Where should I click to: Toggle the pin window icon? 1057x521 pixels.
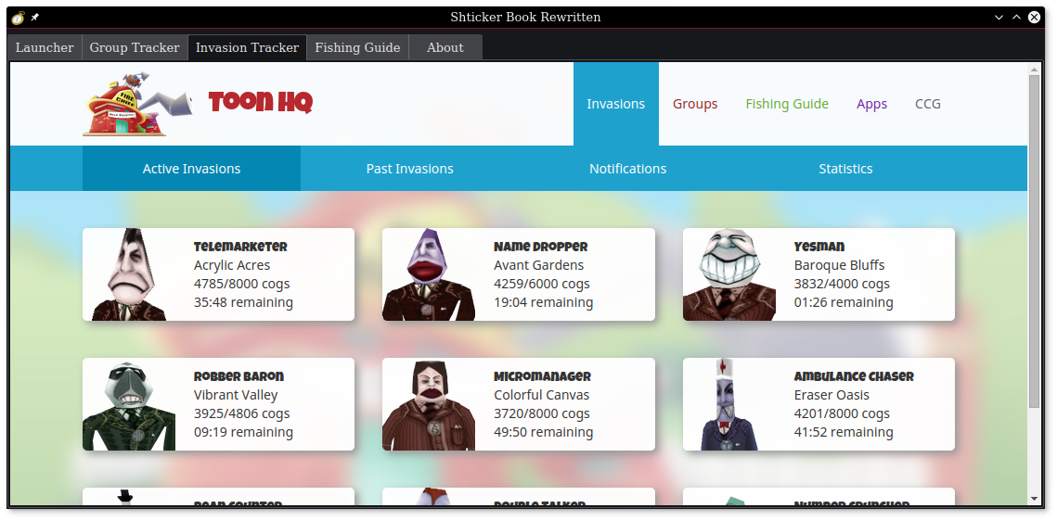[x=35, y=17]
